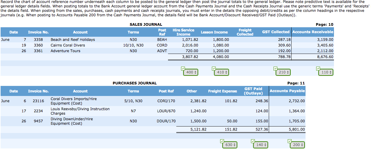Click the Page: 10 label
This screenshot has width=371, height=149.
[x=325, y=25]
